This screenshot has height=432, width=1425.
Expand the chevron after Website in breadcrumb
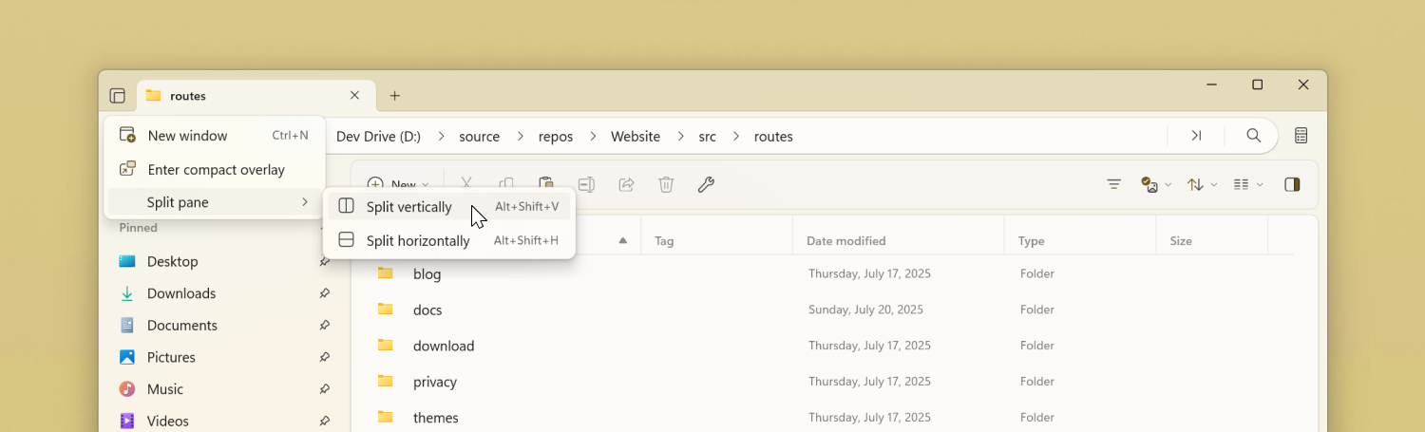point(680,137)
